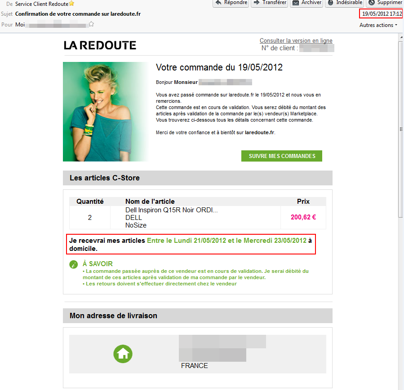
Task: Mark the email as Indésirable
Action: (x=345, y=3)
